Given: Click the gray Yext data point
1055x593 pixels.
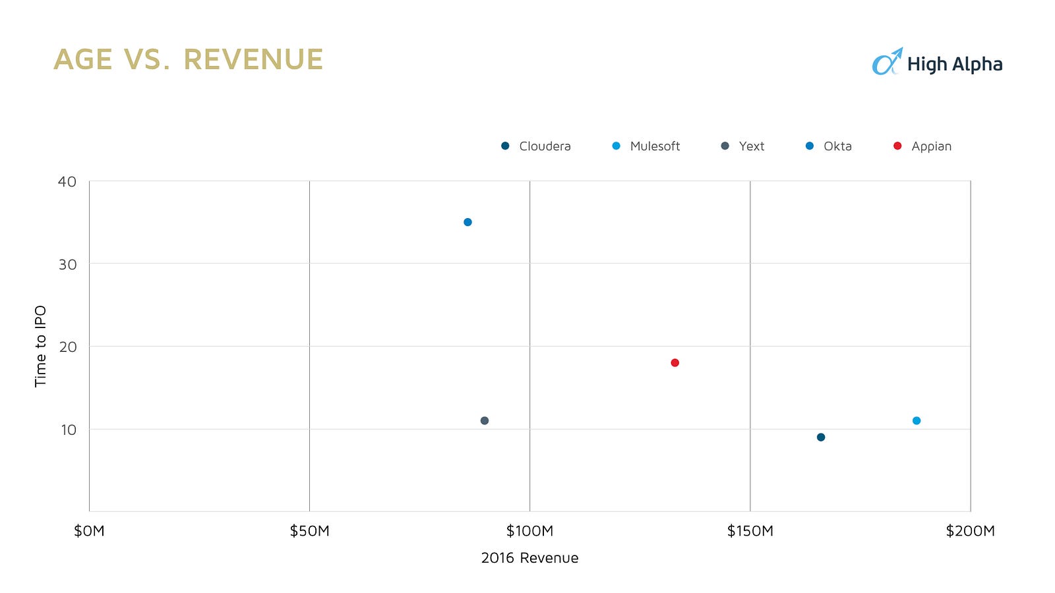Looking at the screenshot, I should click(485, 420).
